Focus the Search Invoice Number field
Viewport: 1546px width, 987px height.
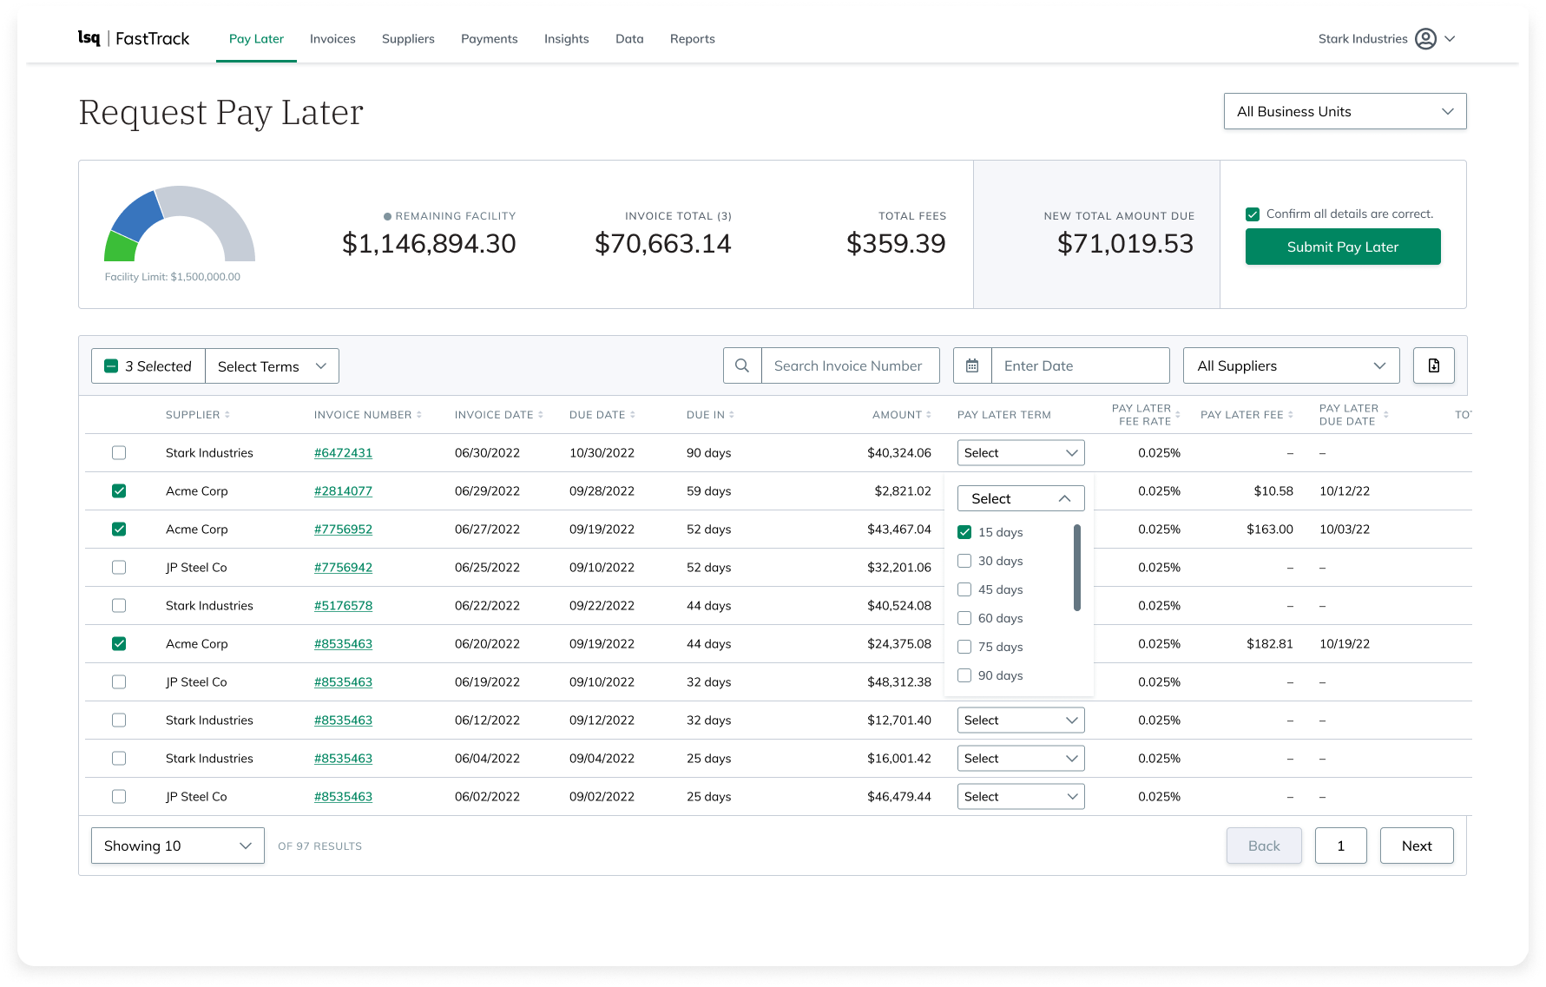coord(850,366)
